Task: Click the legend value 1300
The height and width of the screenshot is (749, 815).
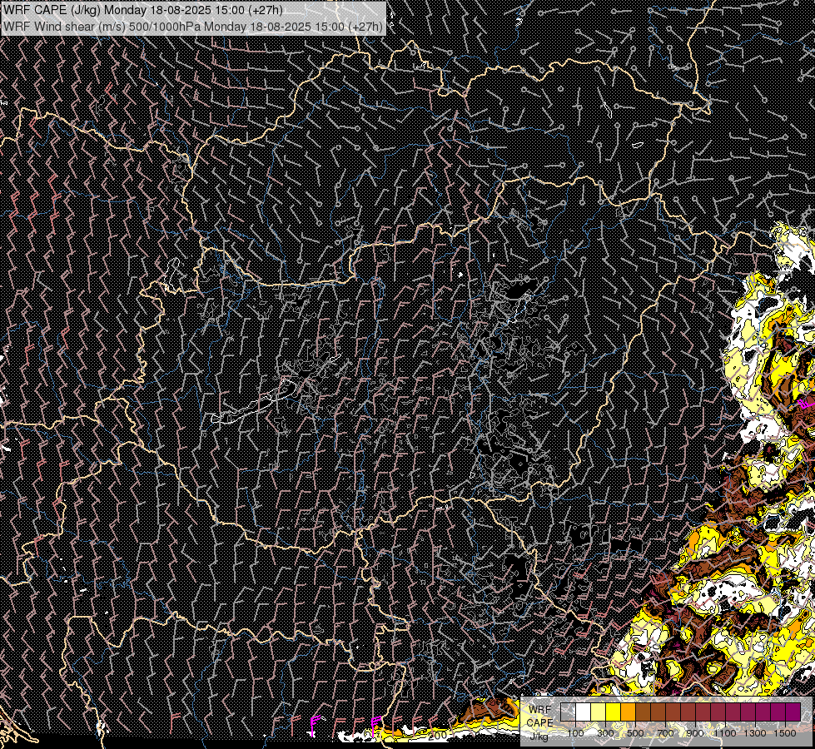Action: pyautogui.click(x=755, y=733)
